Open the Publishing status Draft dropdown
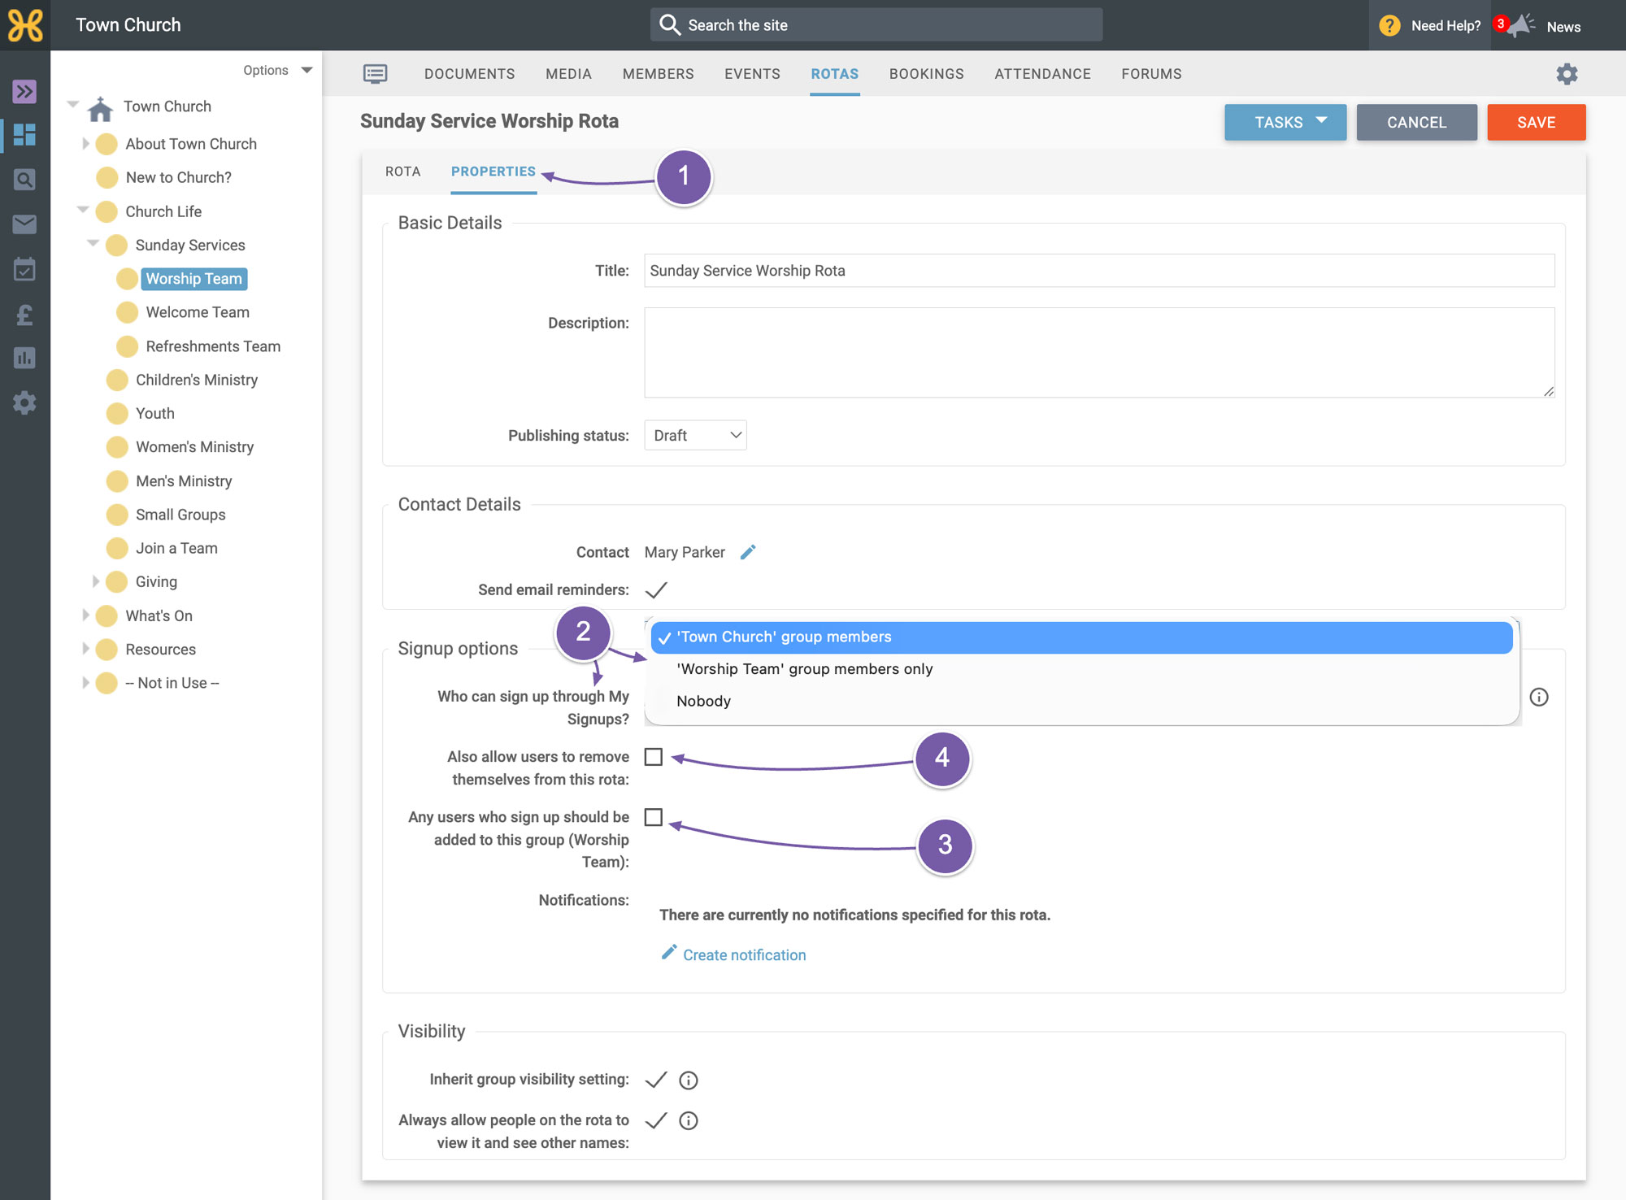 (x=695, y=435)
